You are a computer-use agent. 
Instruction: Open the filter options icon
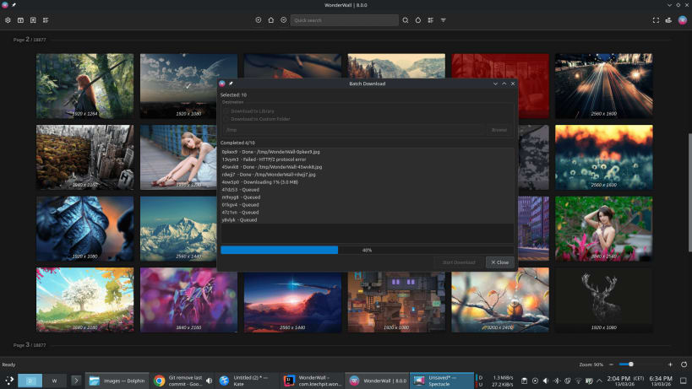pyautogui.click(x=444, y=19)
